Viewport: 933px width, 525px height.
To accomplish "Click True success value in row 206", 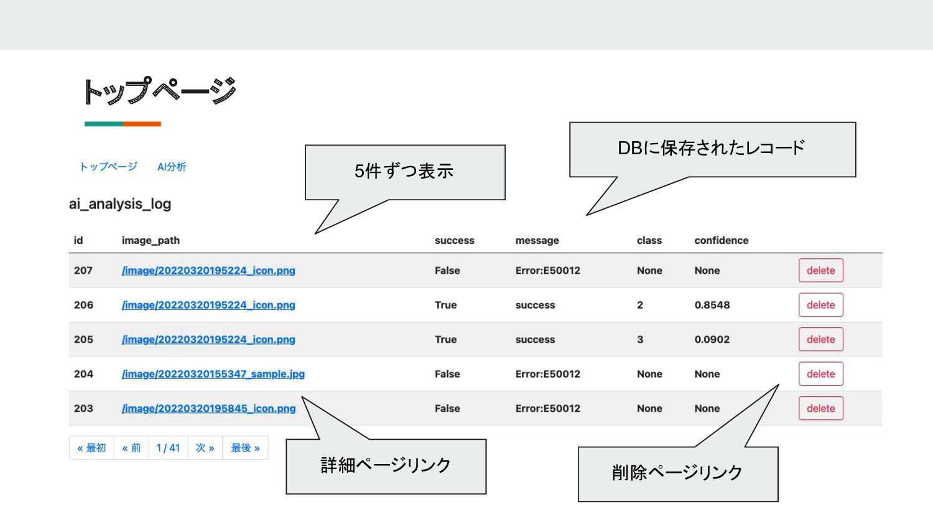I will [445, 305].
